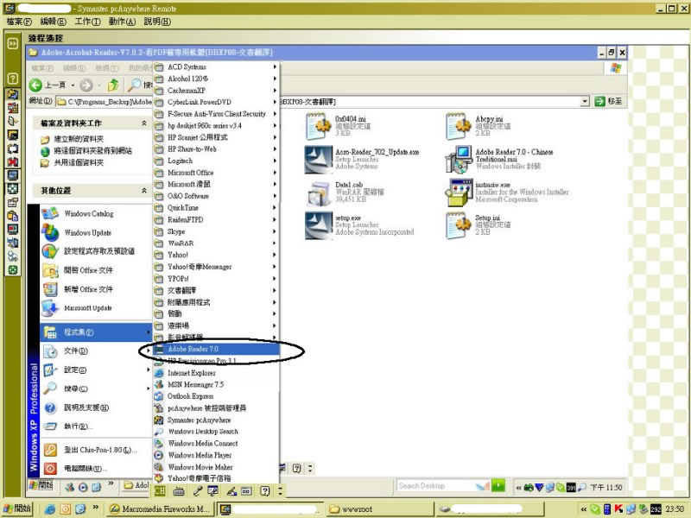The height and width of the screenshot is (518, 691).
Task: Open Outlook Express from programs list
Action: point(216,396)
